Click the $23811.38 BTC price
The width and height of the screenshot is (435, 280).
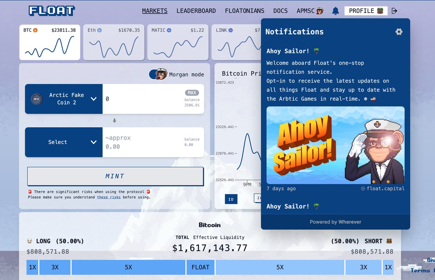pos(64,30)
